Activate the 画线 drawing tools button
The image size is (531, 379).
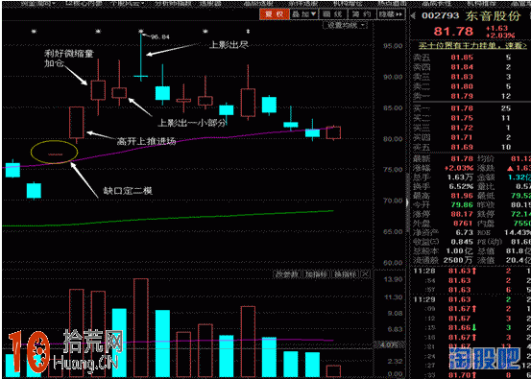point(333,14)
